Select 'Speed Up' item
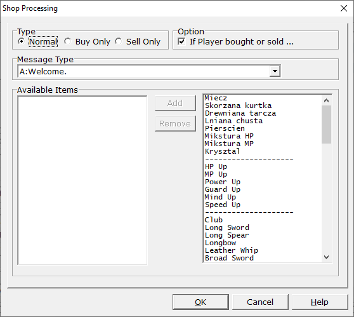The image size is (354, 317). click(263, 205)
